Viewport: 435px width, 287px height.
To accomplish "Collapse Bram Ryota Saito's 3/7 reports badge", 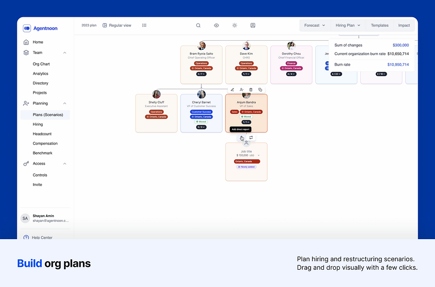I will tap(201, 74).
